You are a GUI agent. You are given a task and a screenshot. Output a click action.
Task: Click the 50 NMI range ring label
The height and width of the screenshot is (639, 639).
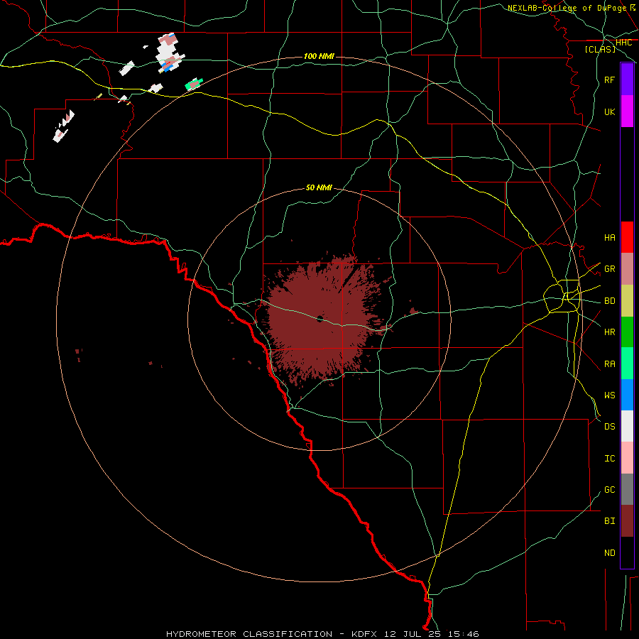(319, 187)
